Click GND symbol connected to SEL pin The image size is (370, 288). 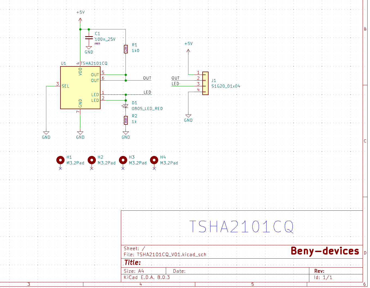[46, 134]
